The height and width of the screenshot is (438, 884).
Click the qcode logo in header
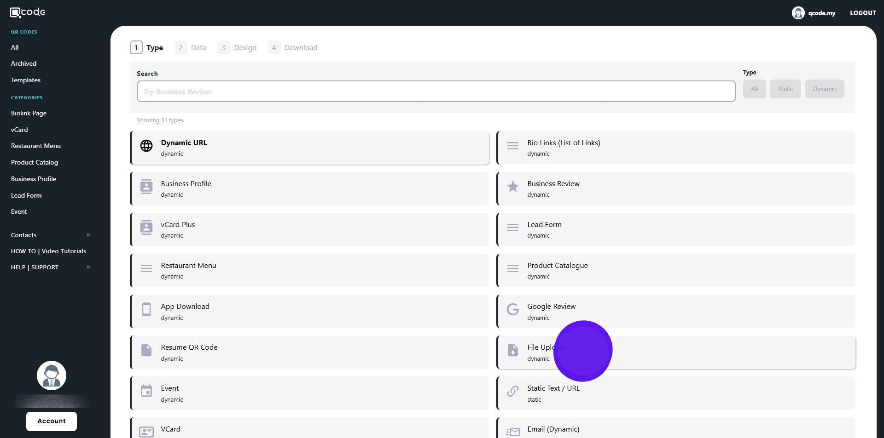point(28,12)
